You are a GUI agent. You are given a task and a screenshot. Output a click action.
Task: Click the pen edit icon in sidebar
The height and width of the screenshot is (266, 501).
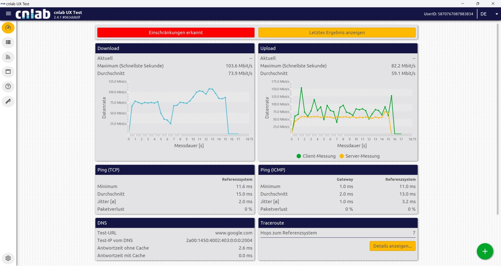tap(8, 101)
